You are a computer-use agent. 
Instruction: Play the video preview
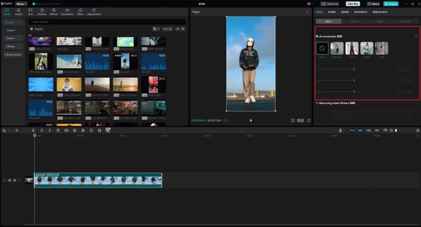pyautogui.click(x=251, y=120)
